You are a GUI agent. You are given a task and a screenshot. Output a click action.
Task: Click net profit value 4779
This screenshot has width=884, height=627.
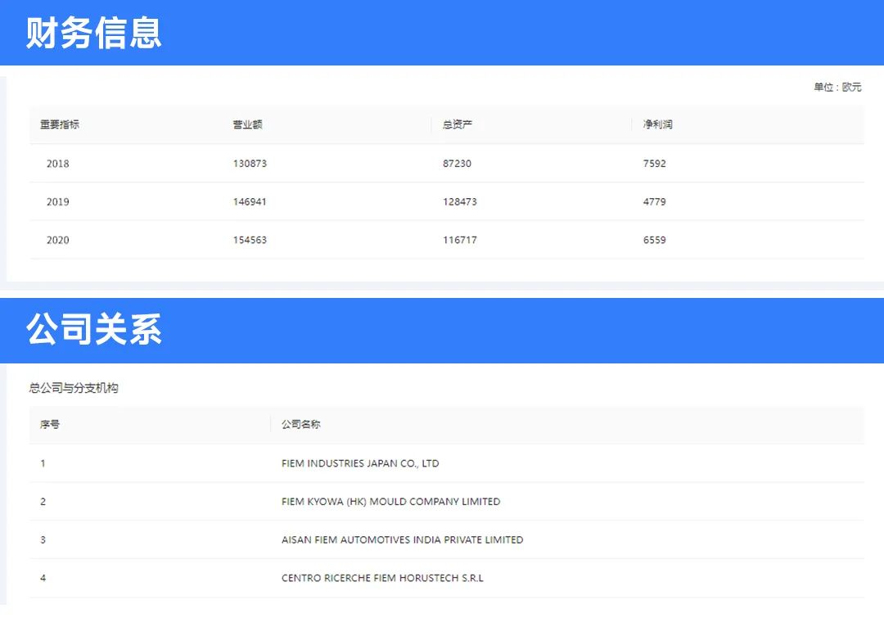coord(655,202)
